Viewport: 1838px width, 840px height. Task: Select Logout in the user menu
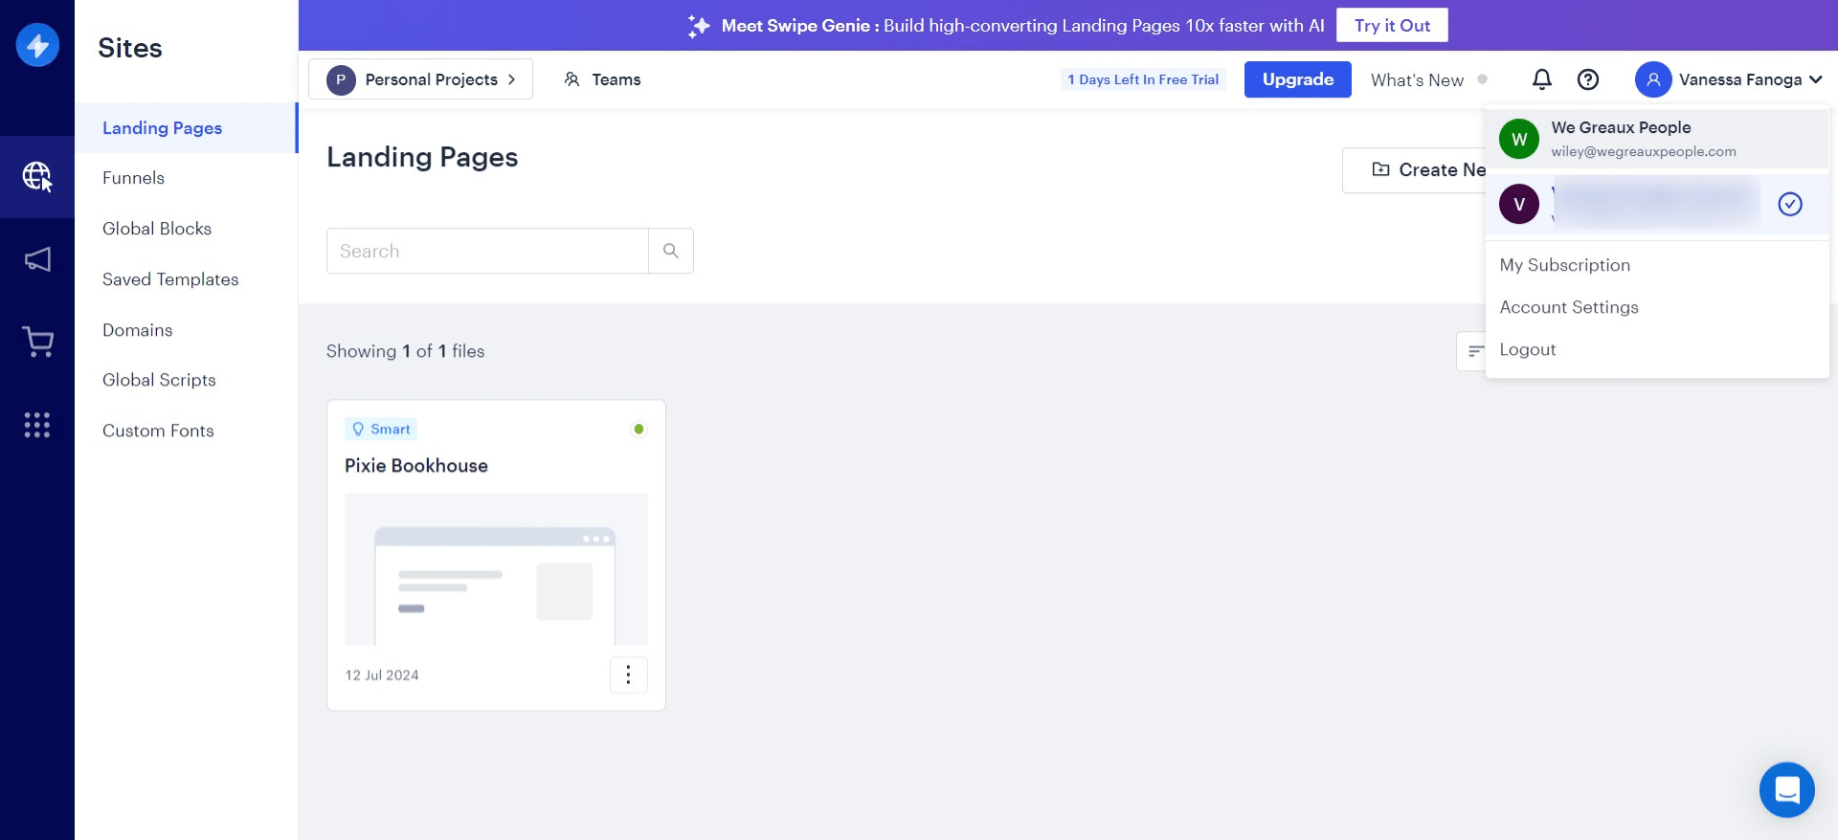click(x=1527, y=349)
